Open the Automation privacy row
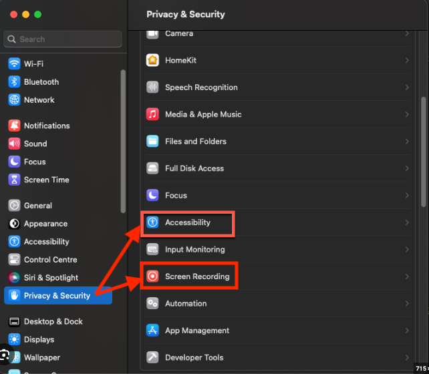429x374 pixels. pos(278,303)
